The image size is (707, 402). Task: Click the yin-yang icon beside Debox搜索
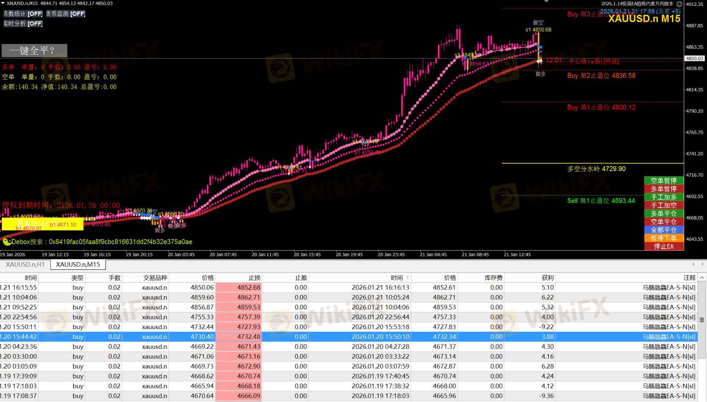(x=7, y=242)
